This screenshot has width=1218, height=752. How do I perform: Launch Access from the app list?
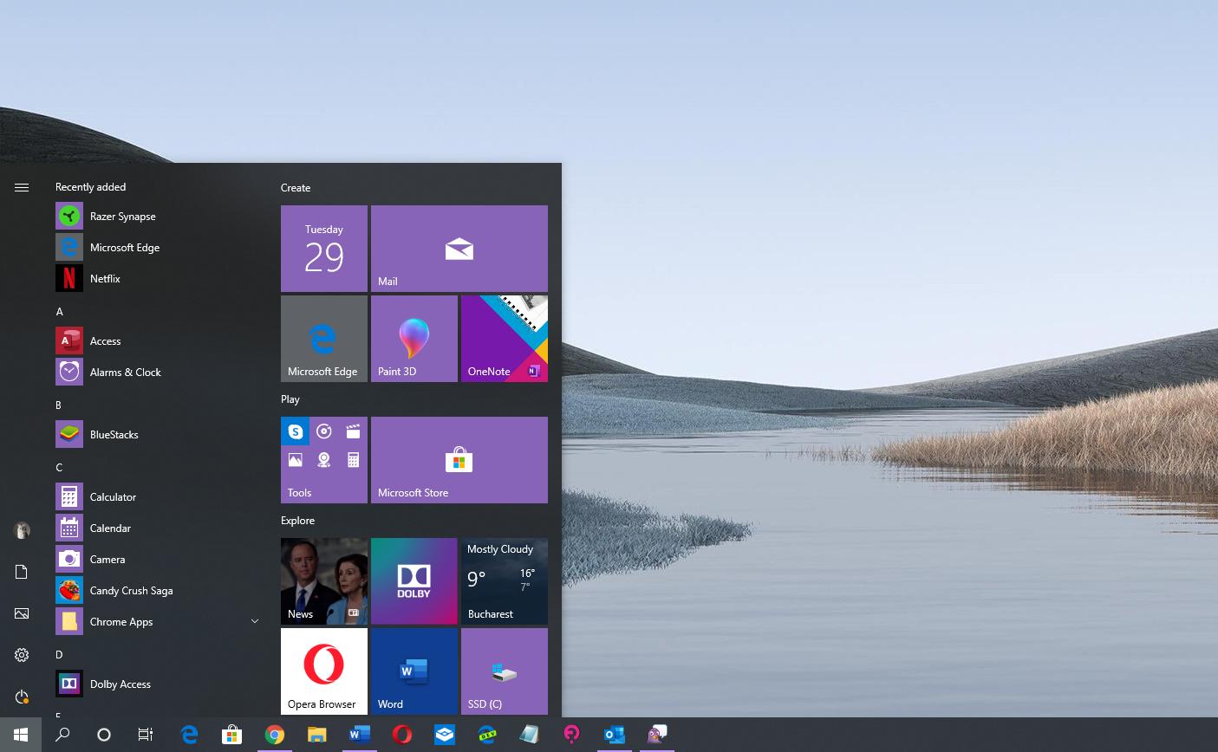tap(158, 341)
